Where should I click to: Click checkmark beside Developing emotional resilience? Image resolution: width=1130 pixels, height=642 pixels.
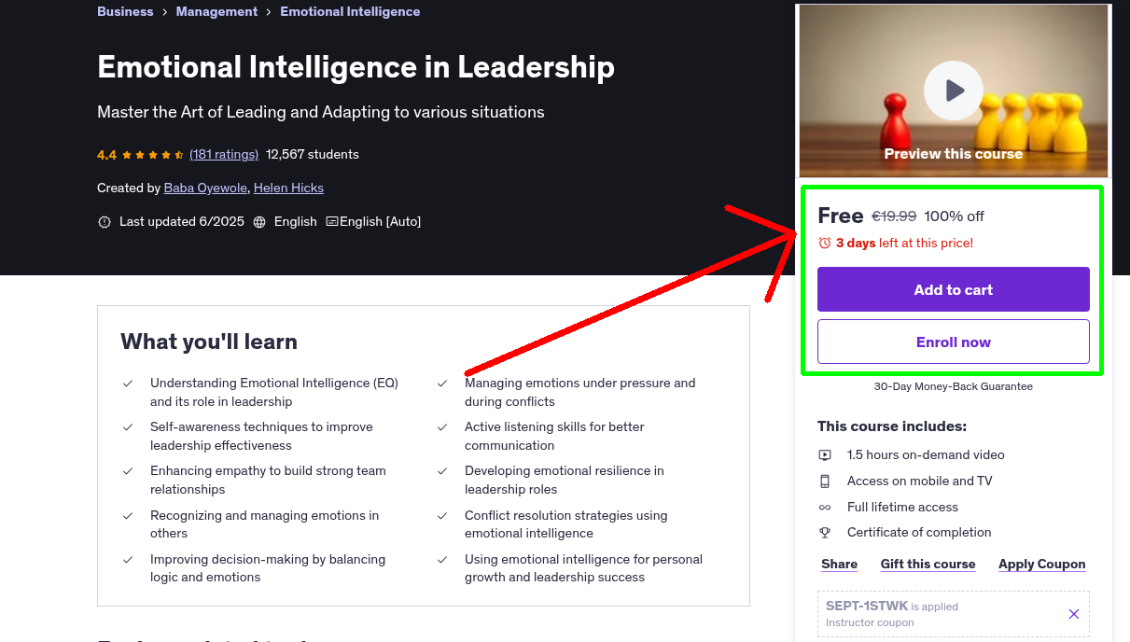tap(442, 471)
